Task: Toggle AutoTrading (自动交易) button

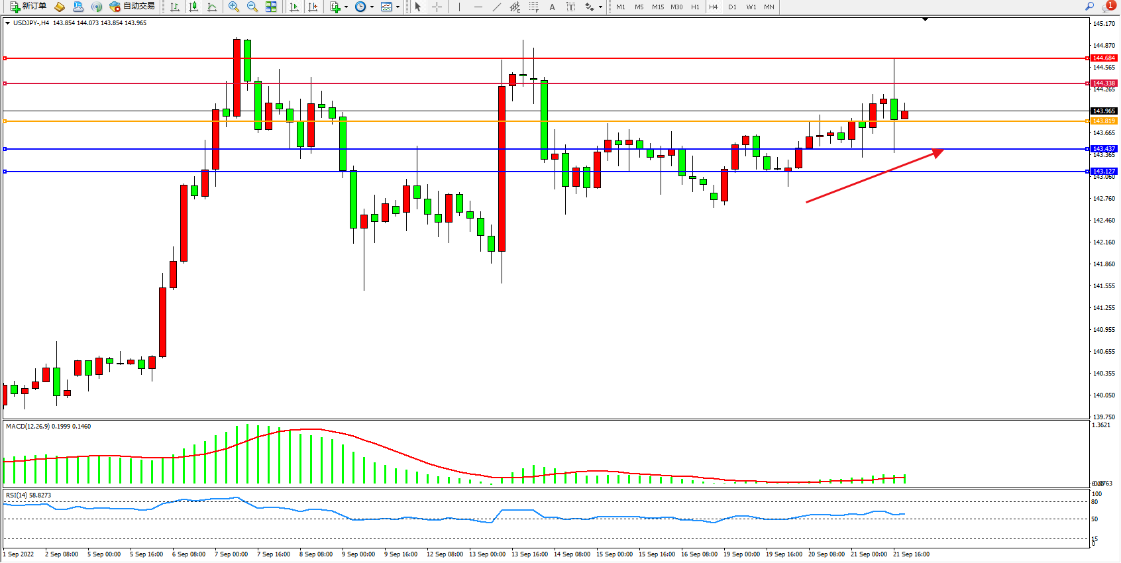Action: click(132, 7)
